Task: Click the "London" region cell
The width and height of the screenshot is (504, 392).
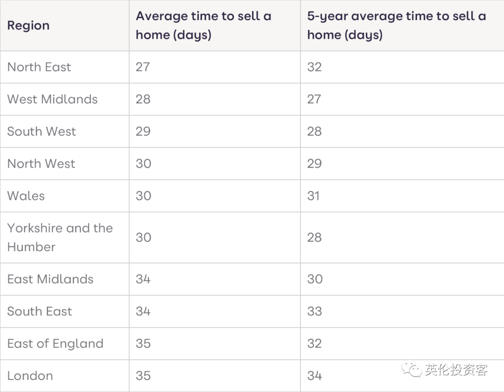Action: [30, 376]
